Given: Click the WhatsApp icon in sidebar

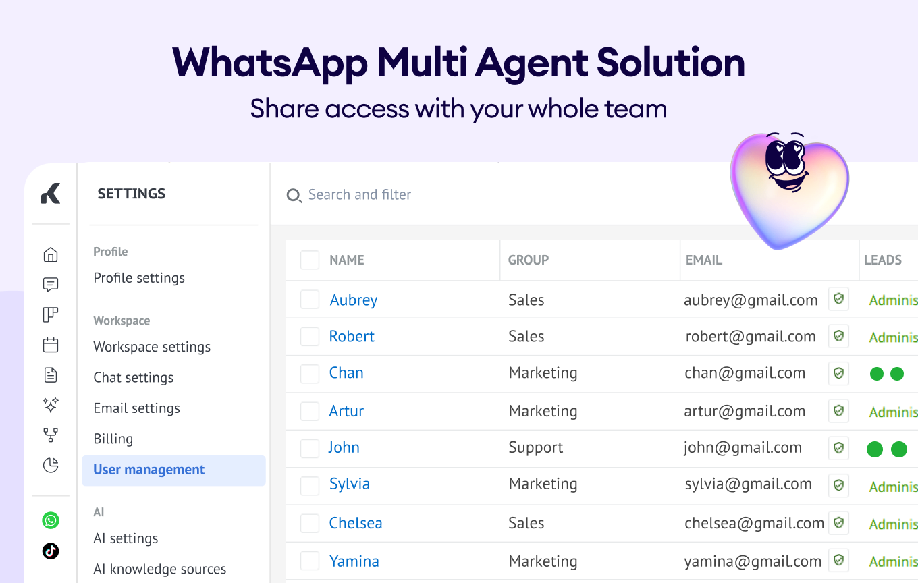Looking at the screenshot, I should click(51, 520).
